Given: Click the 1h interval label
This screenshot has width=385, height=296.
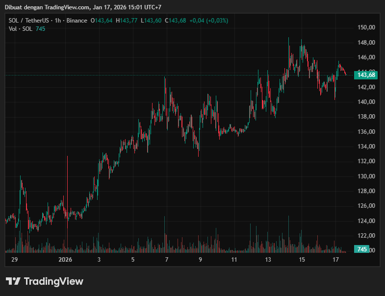Looking at the screenshot, I should [x=58, y=21].
